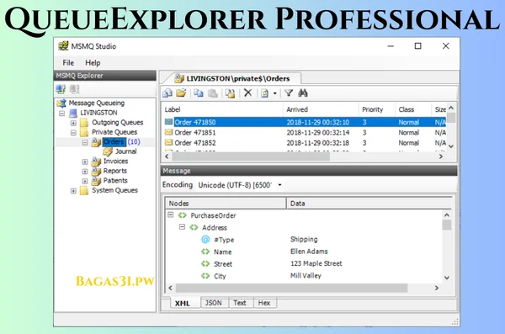The image size is (505, 334).
Task: Sort by the Class column header
Action: click(413, 109)
